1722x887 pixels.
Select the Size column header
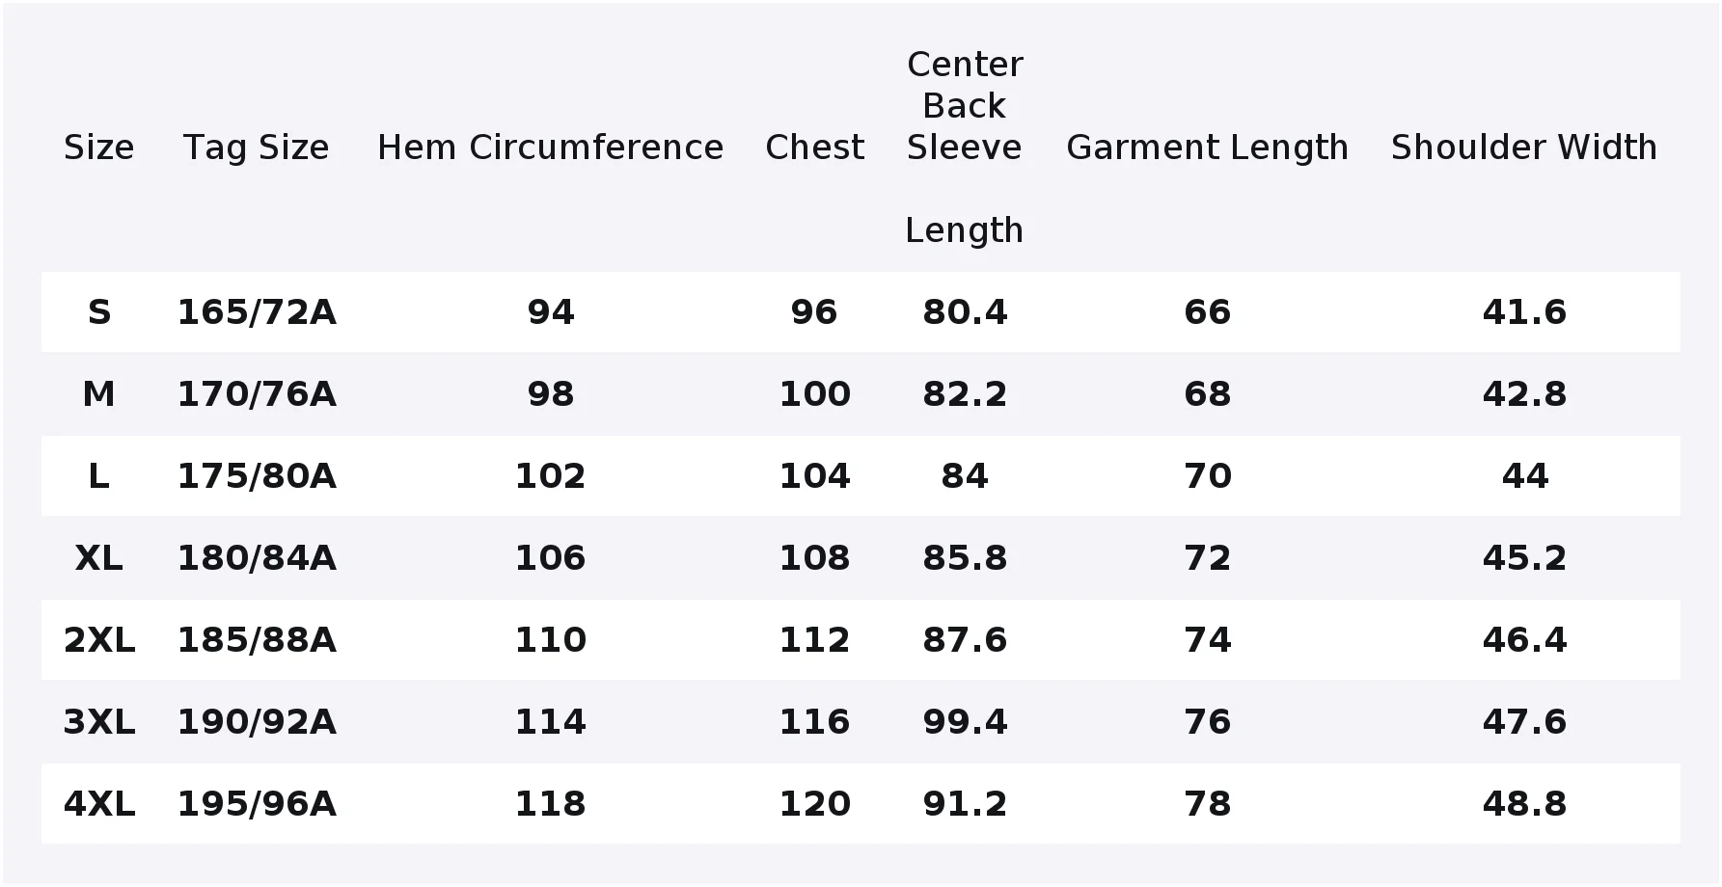tap(98, 148)
